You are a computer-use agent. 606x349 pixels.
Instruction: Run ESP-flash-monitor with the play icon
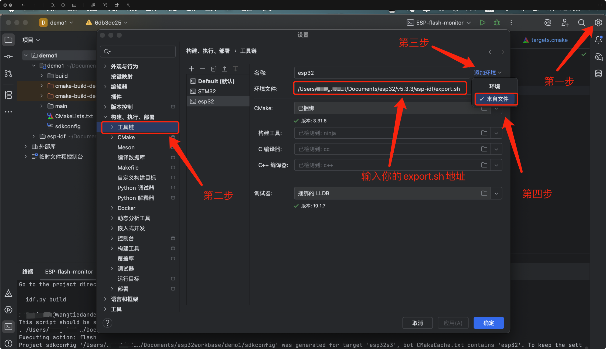[482, 23]
